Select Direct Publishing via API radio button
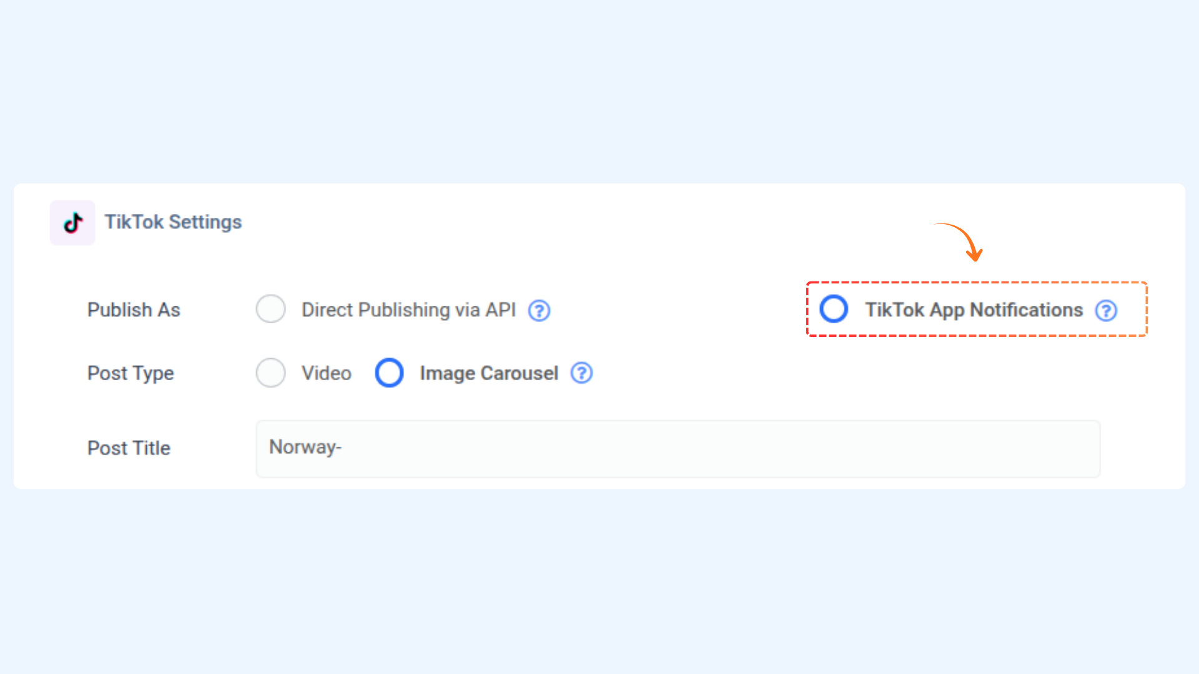 270,309
